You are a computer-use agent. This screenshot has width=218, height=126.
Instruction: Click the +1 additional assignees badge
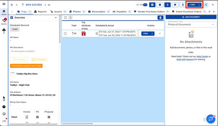pos(145,5)
